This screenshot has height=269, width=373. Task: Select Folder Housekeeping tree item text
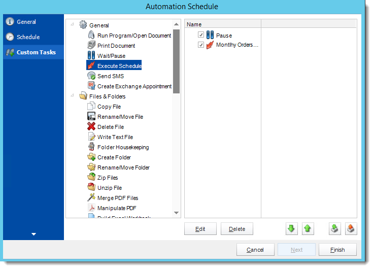tap(123, 147)
